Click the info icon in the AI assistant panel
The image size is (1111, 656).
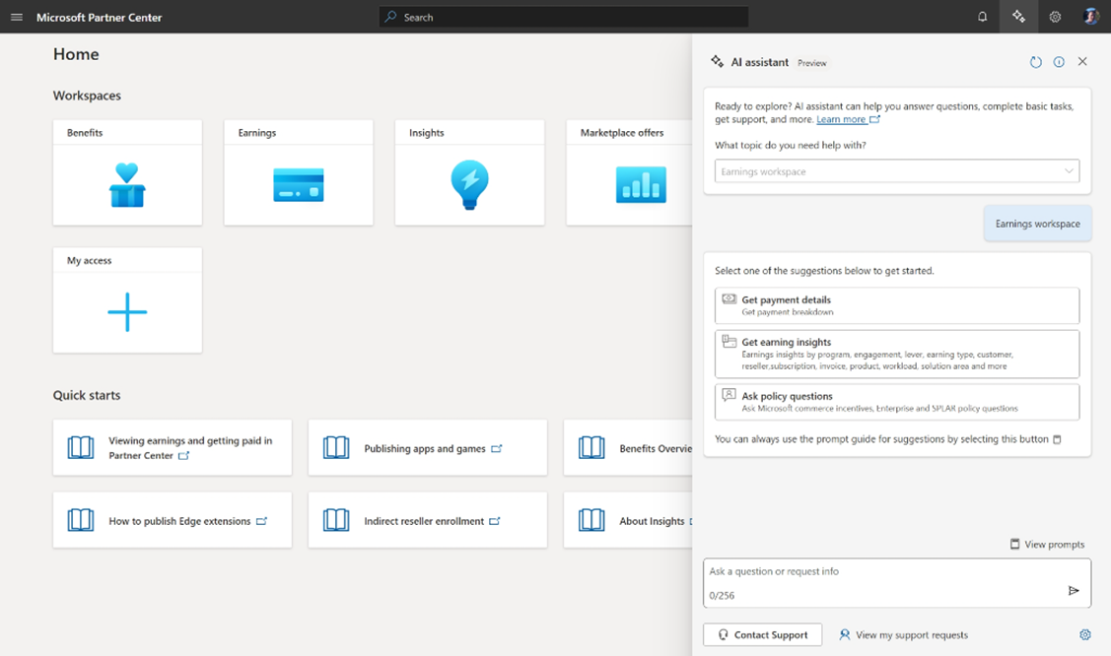(1059, 61)
